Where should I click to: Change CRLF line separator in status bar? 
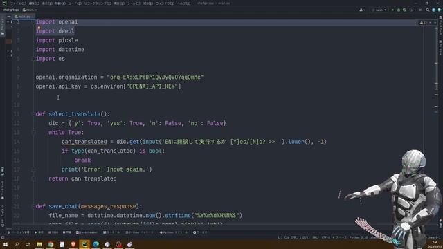click(x=316, y=238)
